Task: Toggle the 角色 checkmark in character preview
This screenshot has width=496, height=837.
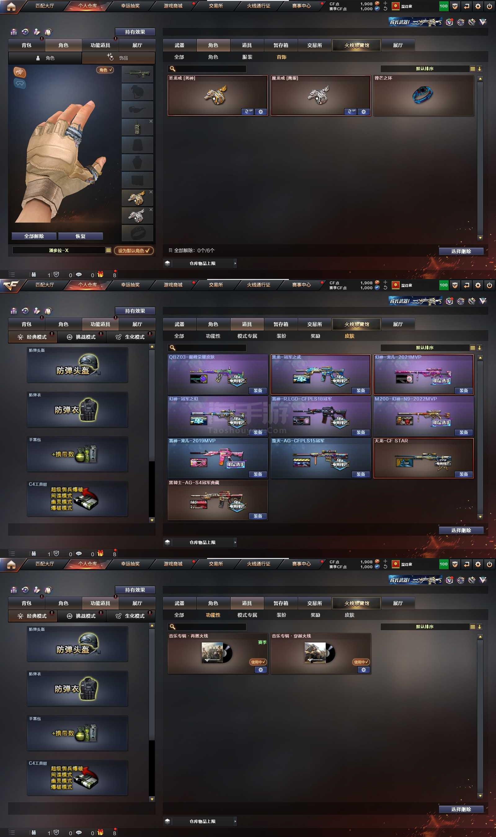Action: point(105,70)
